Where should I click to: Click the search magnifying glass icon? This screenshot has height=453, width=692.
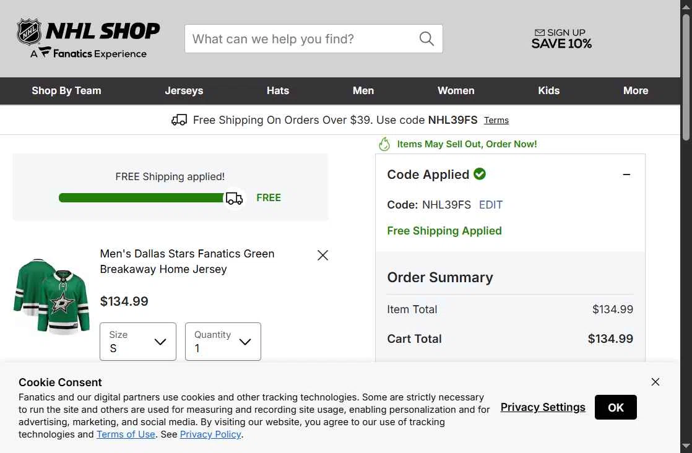point(426,39)
